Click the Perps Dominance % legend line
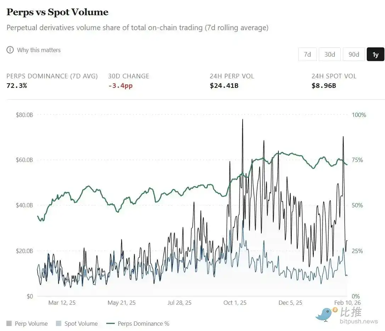This screenshot has width=385, height=331. 111,324
